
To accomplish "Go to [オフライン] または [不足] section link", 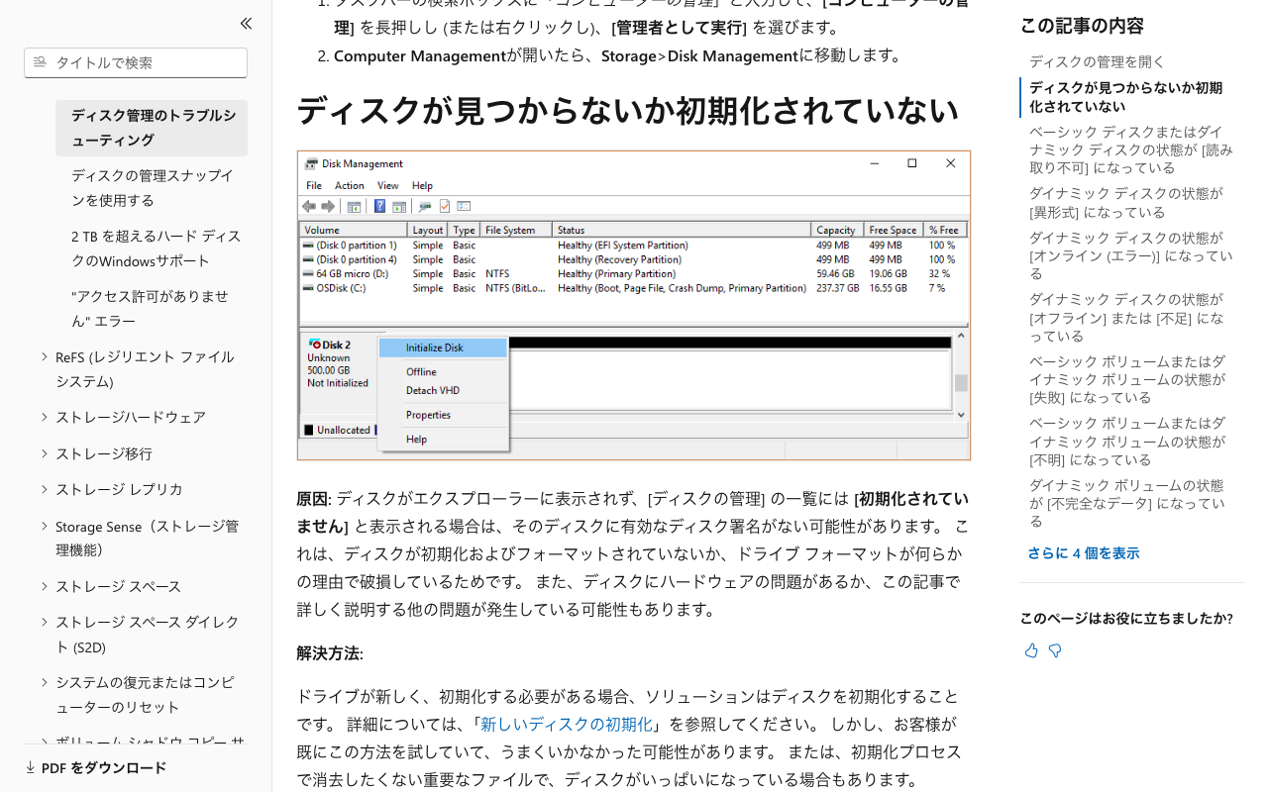I will point(1126,318).
